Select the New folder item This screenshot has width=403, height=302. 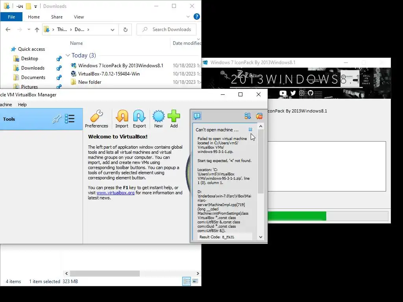pos(90,82)
